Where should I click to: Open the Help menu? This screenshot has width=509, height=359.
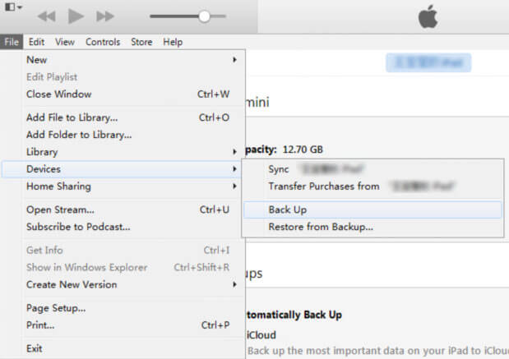[173, 42]
